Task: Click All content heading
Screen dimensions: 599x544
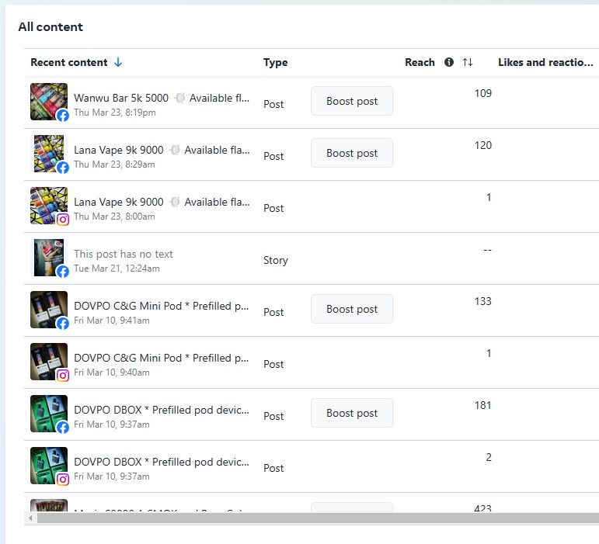Action: [50, 26]
